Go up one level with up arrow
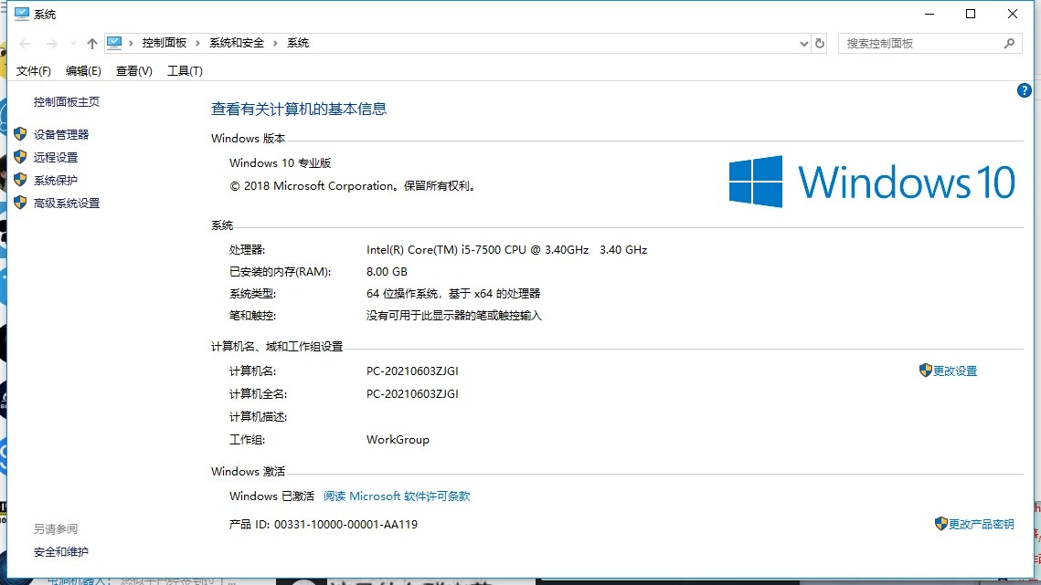Image resolution: width=1041 pixels, height=585 pixels. coord(91,44)
